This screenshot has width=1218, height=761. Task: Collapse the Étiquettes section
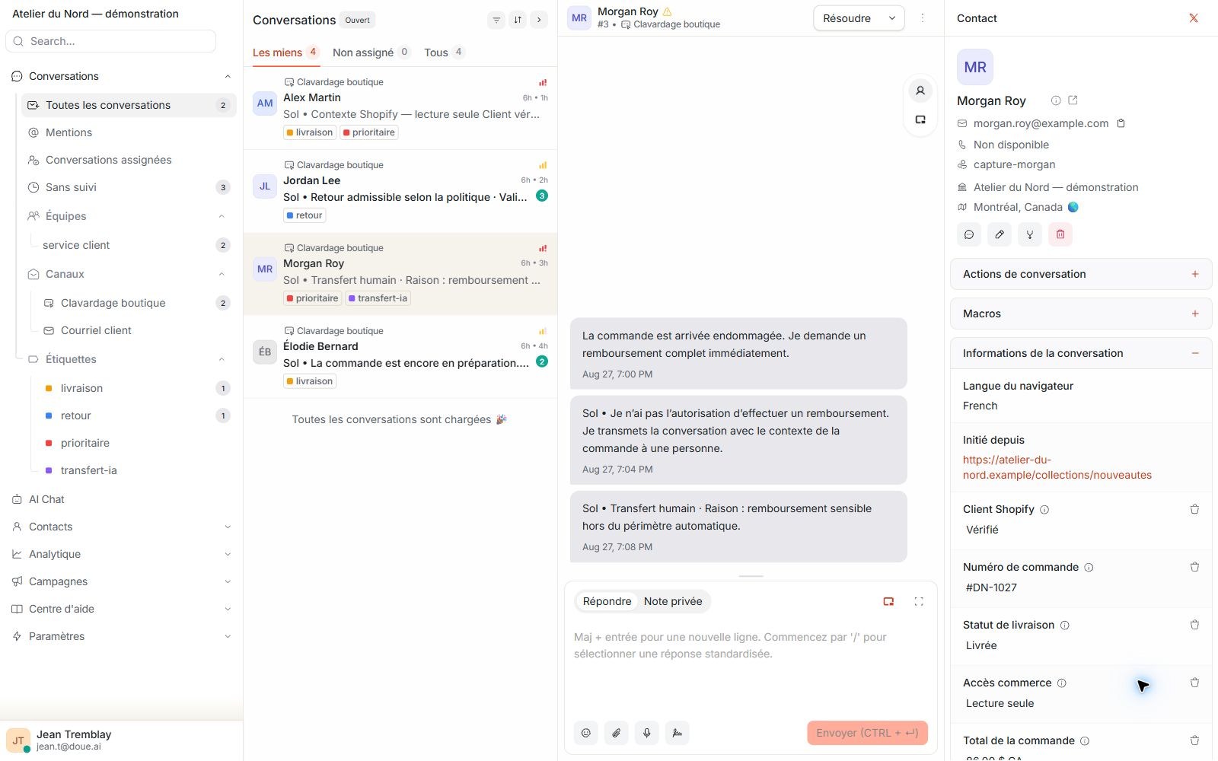222,359
